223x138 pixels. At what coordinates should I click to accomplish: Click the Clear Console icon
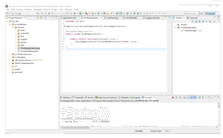pyautogui.click(x=184, y=97)
